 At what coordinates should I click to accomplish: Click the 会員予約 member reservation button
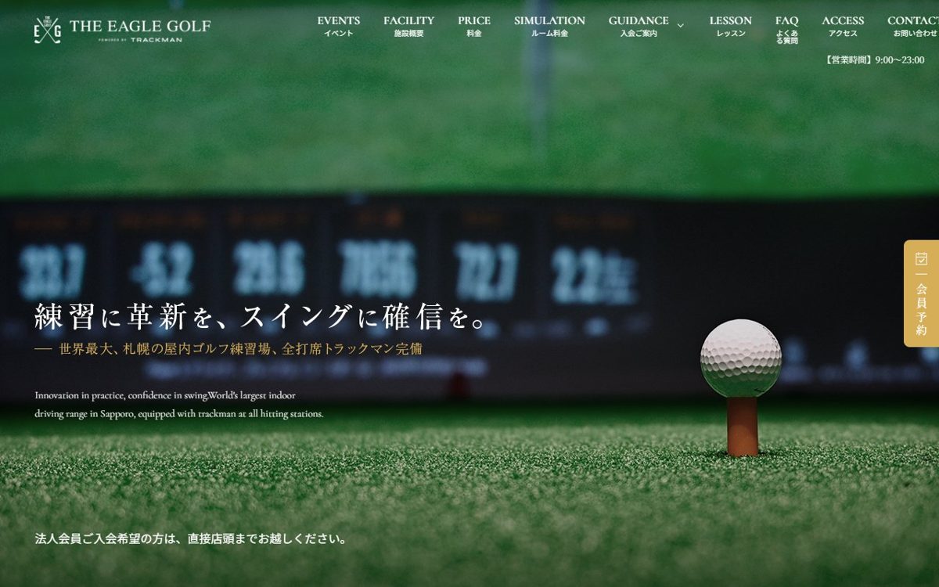[921, 293]
